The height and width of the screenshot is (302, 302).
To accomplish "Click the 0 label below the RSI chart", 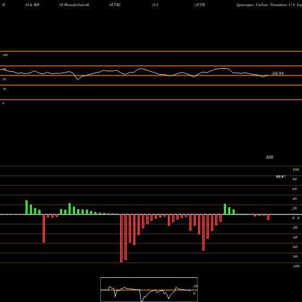I will [x=3, y=103].
